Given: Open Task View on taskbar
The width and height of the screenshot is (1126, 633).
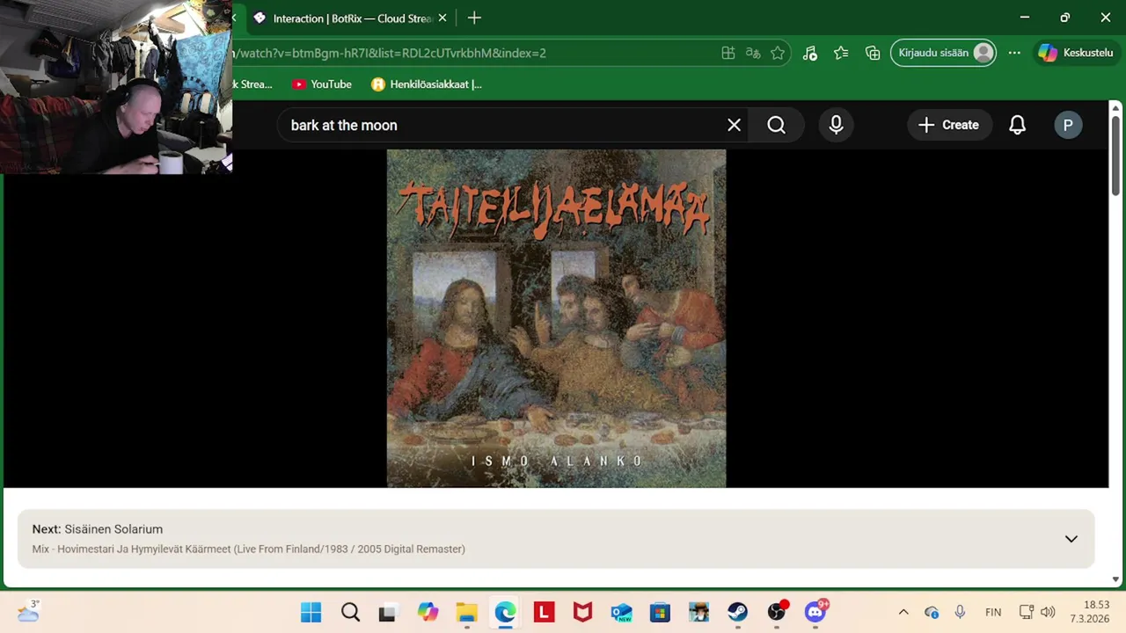Looking at the screenshot, I should coord(387,612).
